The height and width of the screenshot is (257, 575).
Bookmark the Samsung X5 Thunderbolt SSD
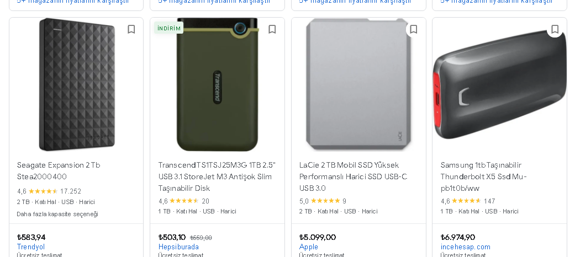(555, 29)
